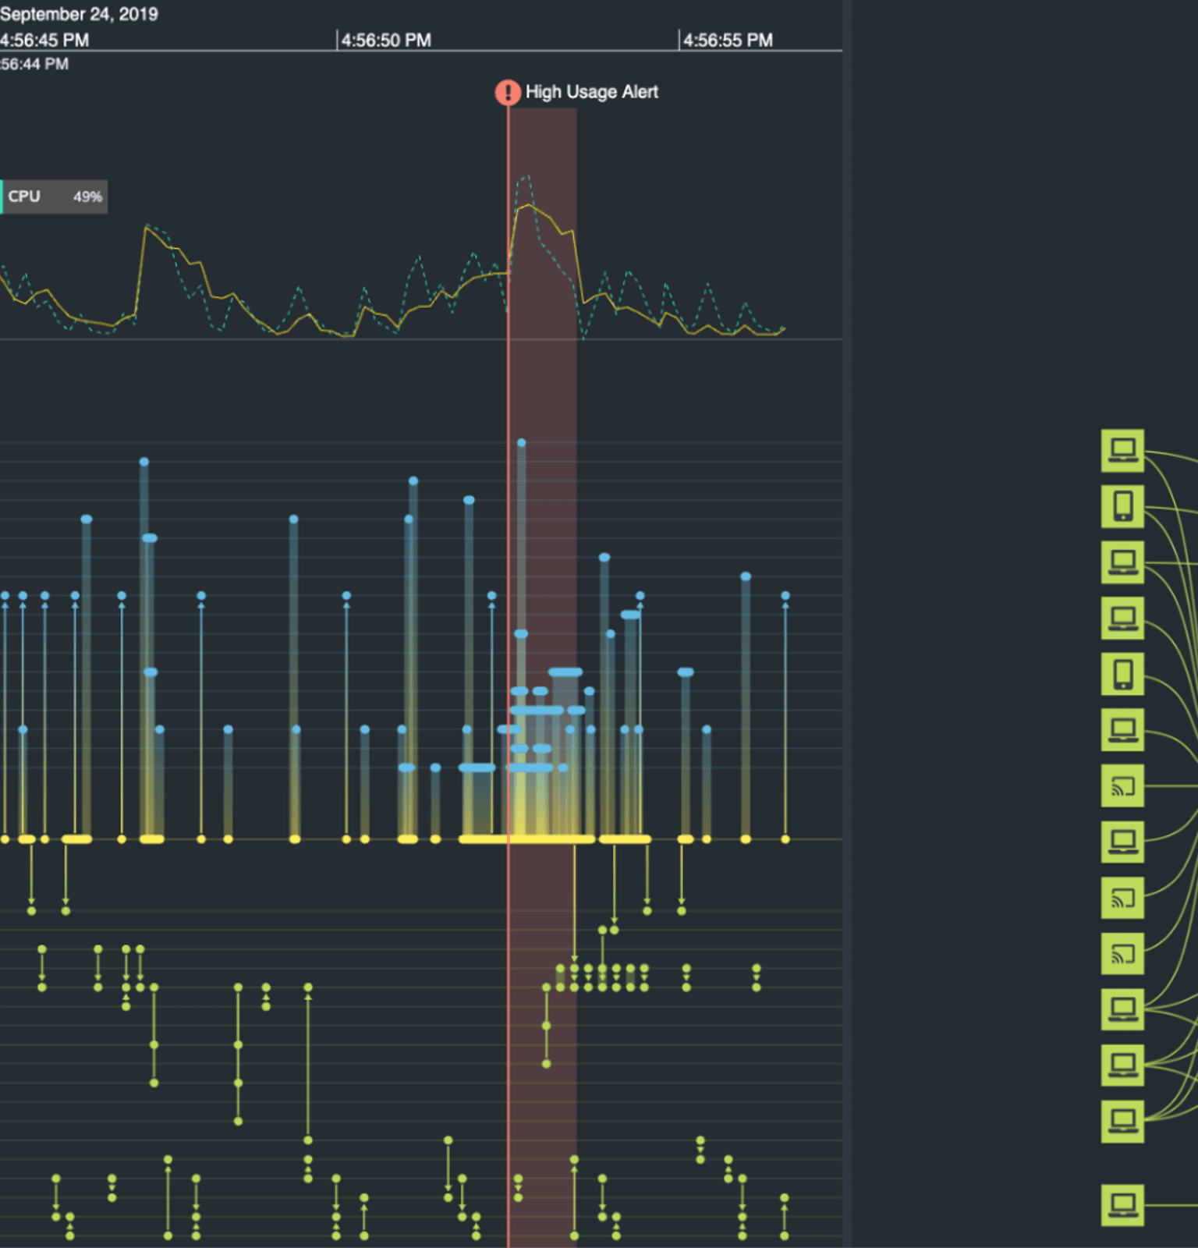Select the upper phone device node

pos(1122,506)
